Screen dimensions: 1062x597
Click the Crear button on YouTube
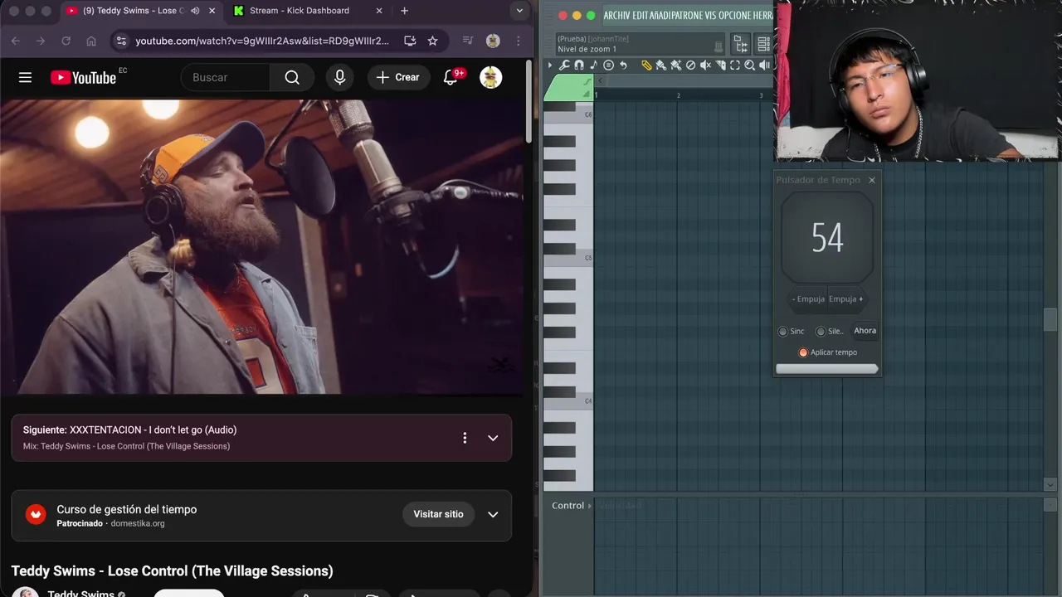tap(398, 77)
